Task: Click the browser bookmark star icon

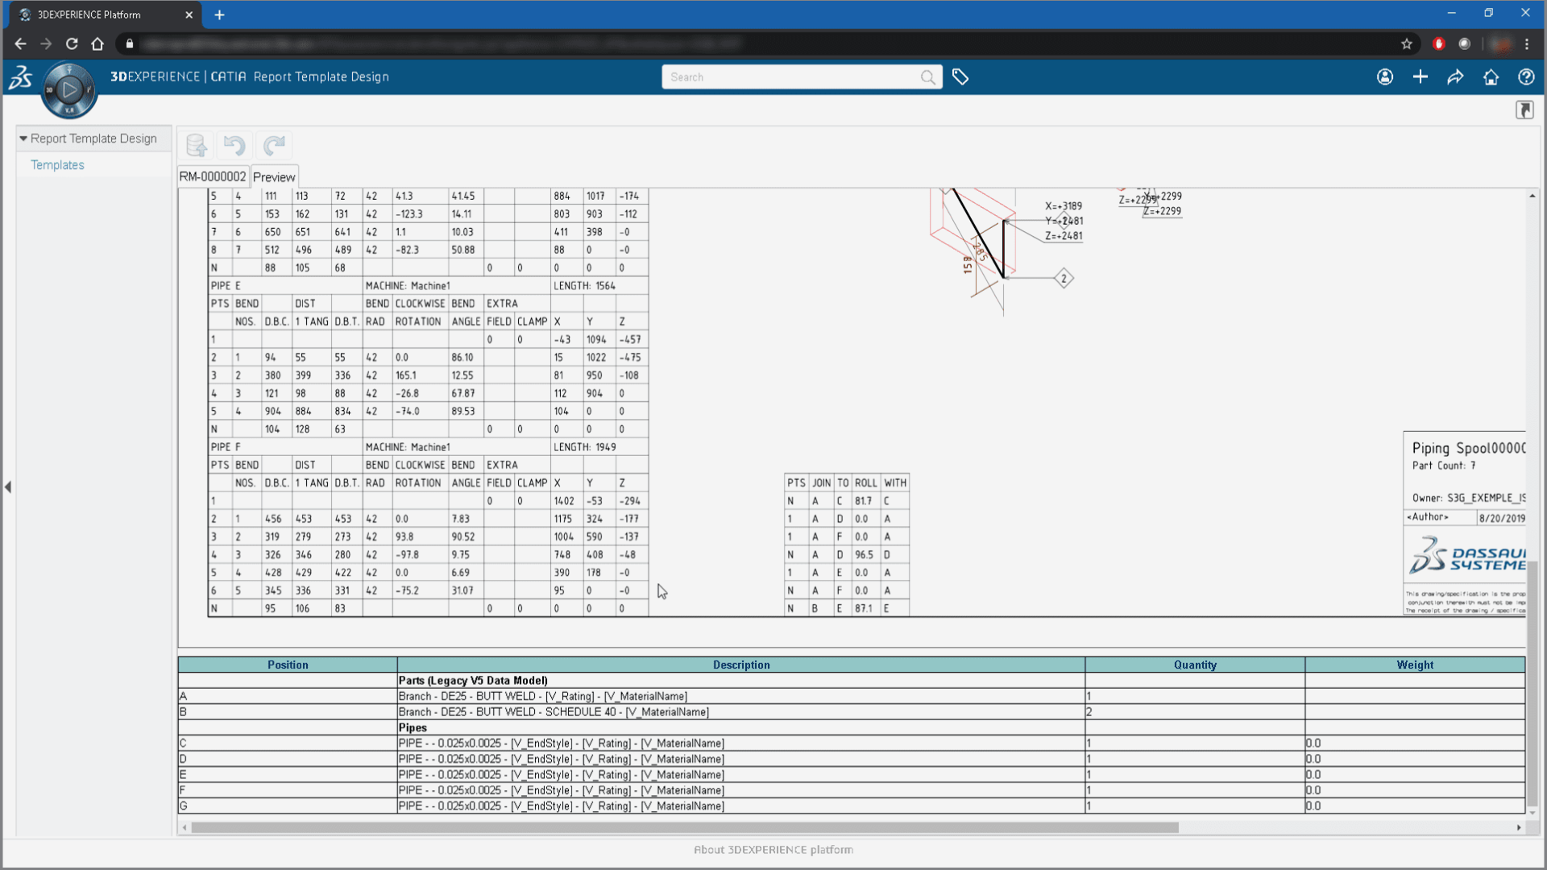Action: pos(1407,44)
